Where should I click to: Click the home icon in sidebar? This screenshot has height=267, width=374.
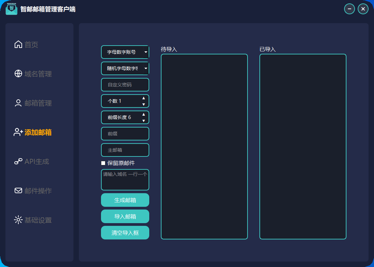18,45
